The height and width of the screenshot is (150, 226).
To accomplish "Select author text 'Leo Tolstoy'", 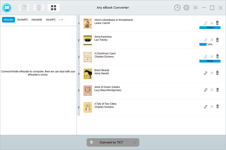I will click(x=101, y=40).
